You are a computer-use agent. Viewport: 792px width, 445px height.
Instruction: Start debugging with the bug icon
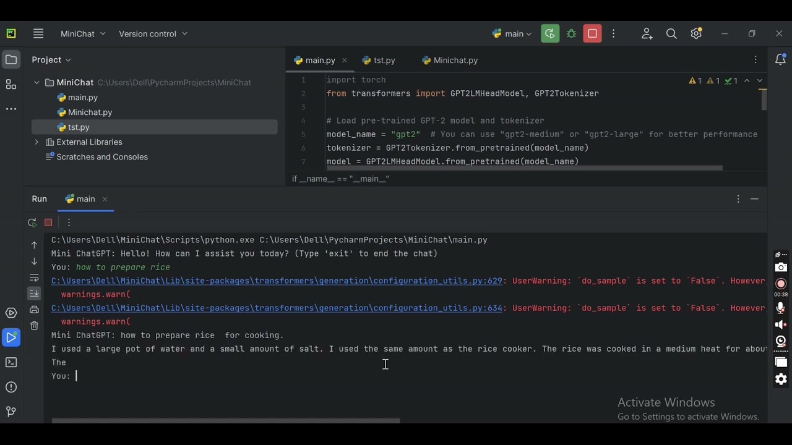[x=572, y=34]
